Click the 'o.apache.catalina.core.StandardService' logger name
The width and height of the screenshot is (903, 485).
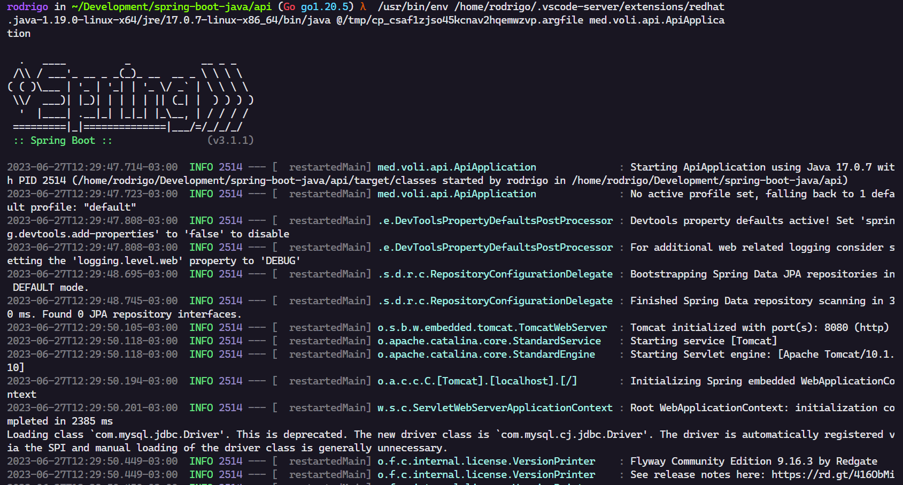(489, 341)
